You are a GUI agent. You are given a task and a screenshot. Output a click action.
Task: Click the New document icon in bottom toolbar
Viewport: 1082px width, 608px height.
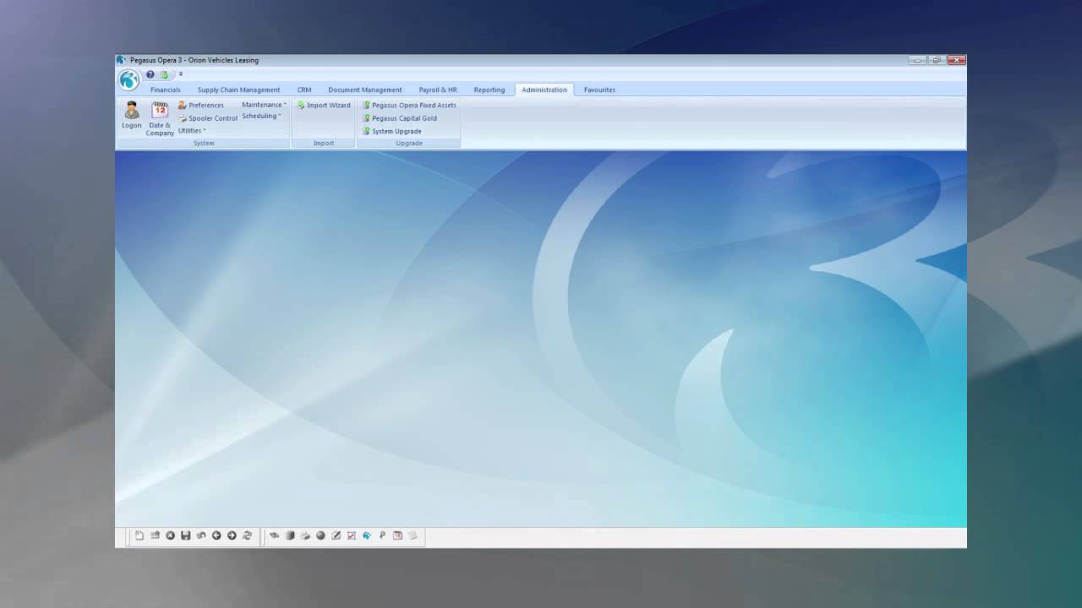(139, 535)
